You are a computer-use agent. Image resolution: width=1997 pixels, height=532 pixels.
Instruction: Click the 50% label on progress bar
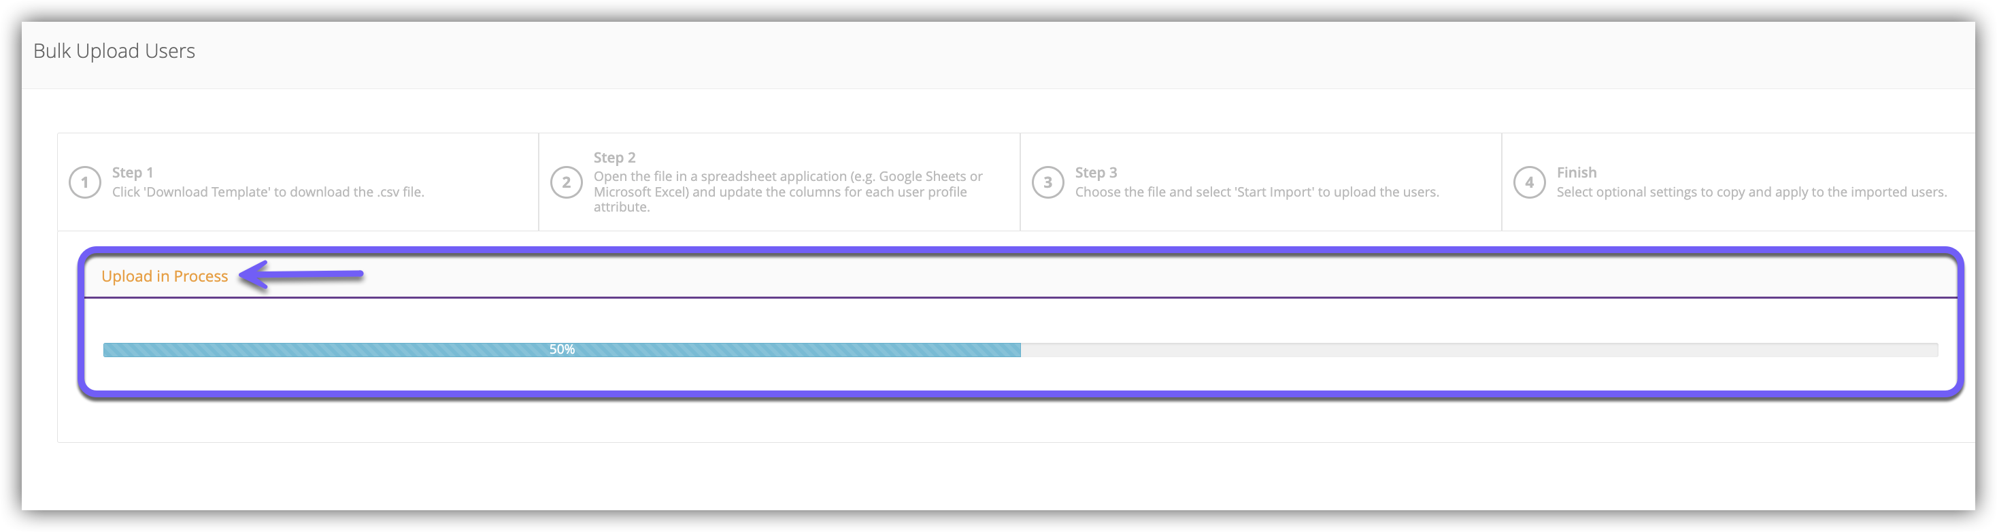[x=562, y=350]
